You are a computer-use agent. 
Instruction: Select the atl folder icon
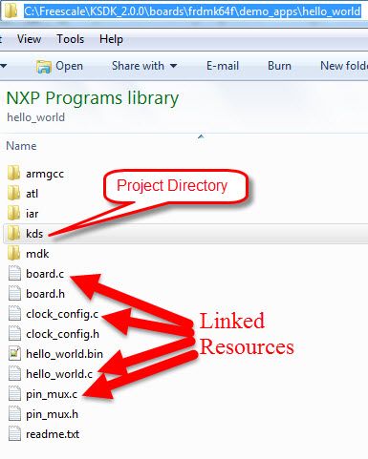click(13, 193)
